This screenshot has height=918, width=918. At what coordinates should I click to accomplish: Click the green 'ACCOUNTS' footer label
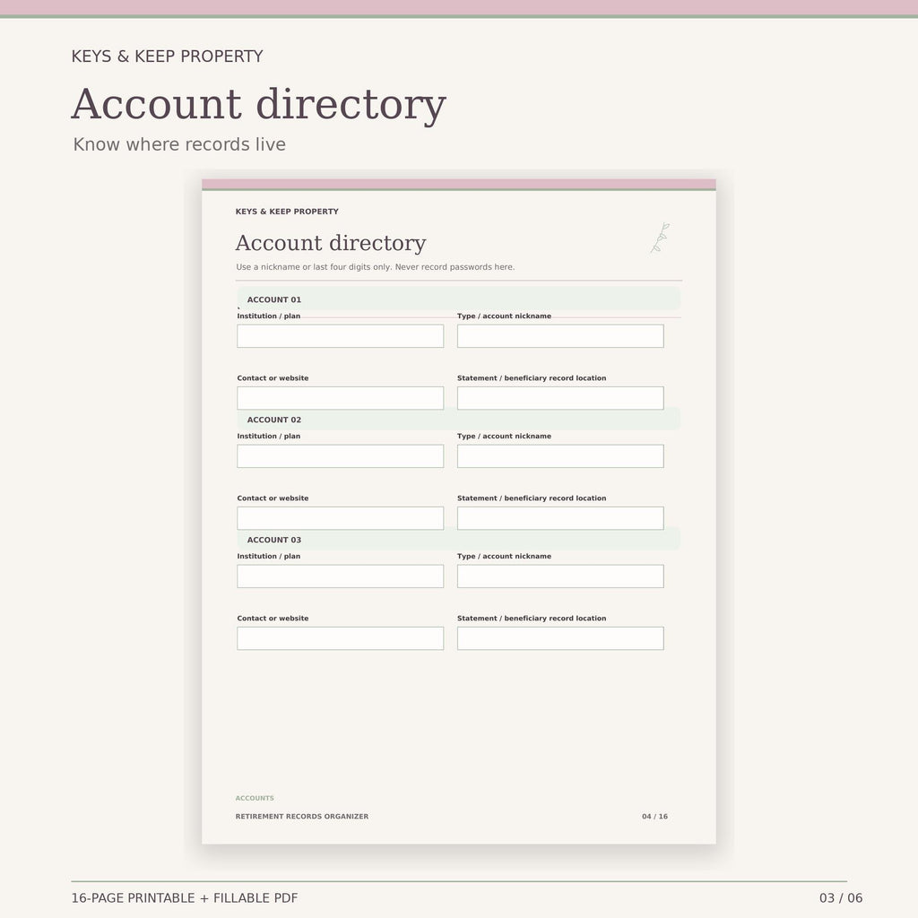(255, 798)
